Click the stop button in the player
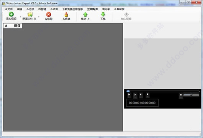Screen dimensions: 203x138 [x=147, y=95]
